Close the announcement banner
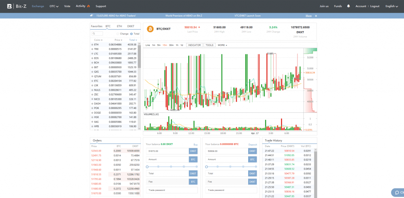 [x=316, y=16]
